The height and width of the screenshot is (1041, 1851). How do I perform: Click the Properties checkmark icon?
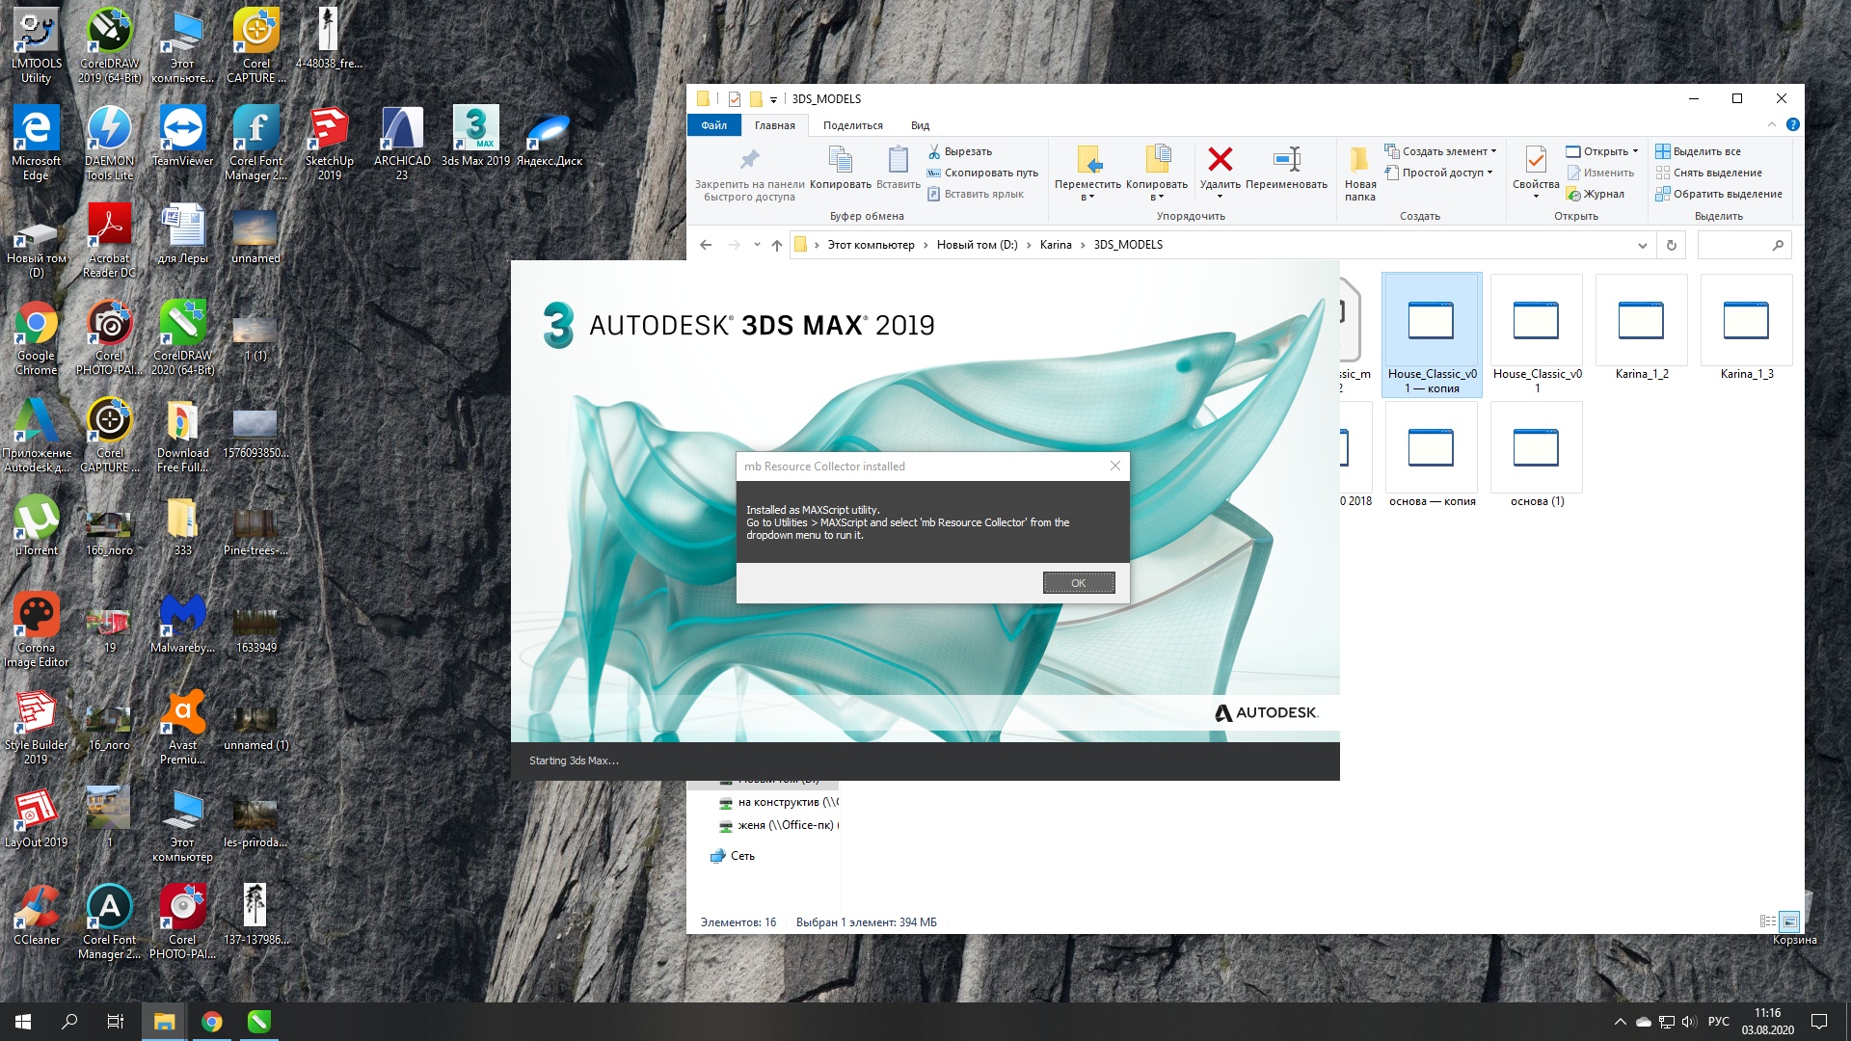tap(1535, 160)
